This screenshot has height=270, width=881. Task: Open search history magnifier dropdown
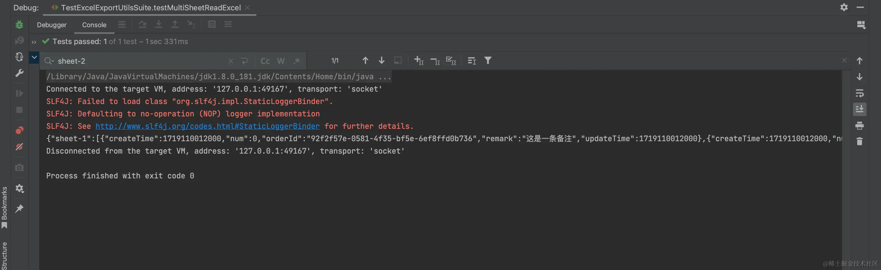click(49, 61)
